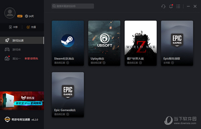Open the Uplay商店 card
The height and width of the screenshot is (129, 201).
point(104,43)
